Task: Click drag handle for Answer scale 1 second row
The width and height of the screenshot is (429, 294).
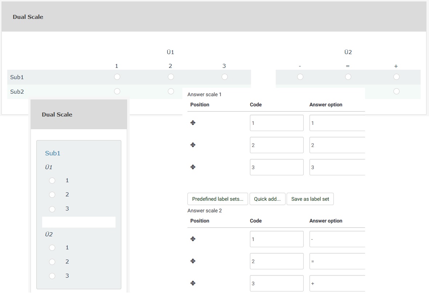Action: (x=193, y=145)
